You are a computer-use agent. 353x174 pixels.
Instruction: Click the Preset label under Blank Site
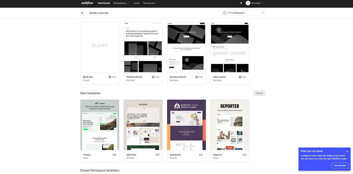pyautogui.click(x=86, y=80)
